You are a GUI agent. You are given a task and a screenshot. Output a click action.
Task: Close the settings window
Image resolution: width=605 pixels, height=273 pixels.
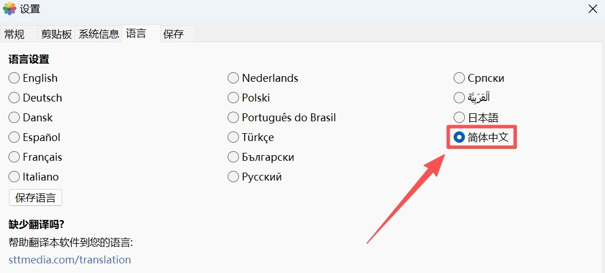[x=593, y=9]
